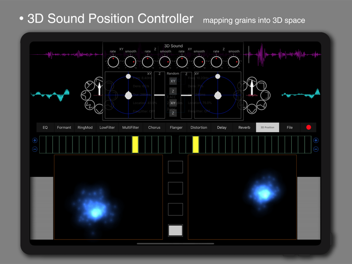Adjust left deck Z rate knob
This screenshot has width=352, height=264.
[147, 62]
